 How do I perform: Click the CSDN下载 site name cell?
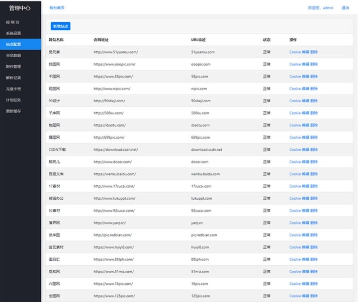coord(57,149)
